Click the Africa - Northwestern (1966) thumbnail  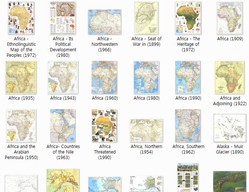[104, 22]
